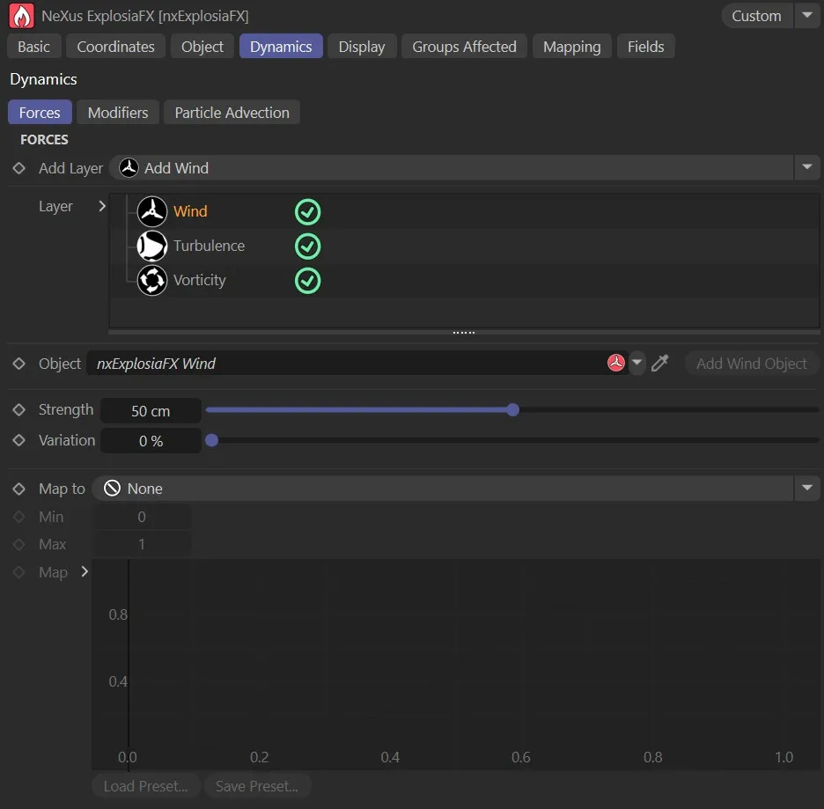Click the NeXus ExplosiaFX flame icon
The image size is (824, 809).
pyautogui.click(x=21, y=16)
